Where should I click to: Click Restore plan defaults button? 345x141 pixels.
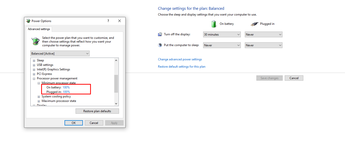(x=97, y=111)
